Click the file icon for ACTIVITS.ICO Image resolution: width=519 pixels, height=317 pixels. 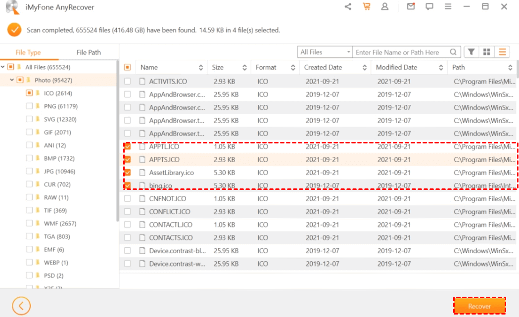142,82
